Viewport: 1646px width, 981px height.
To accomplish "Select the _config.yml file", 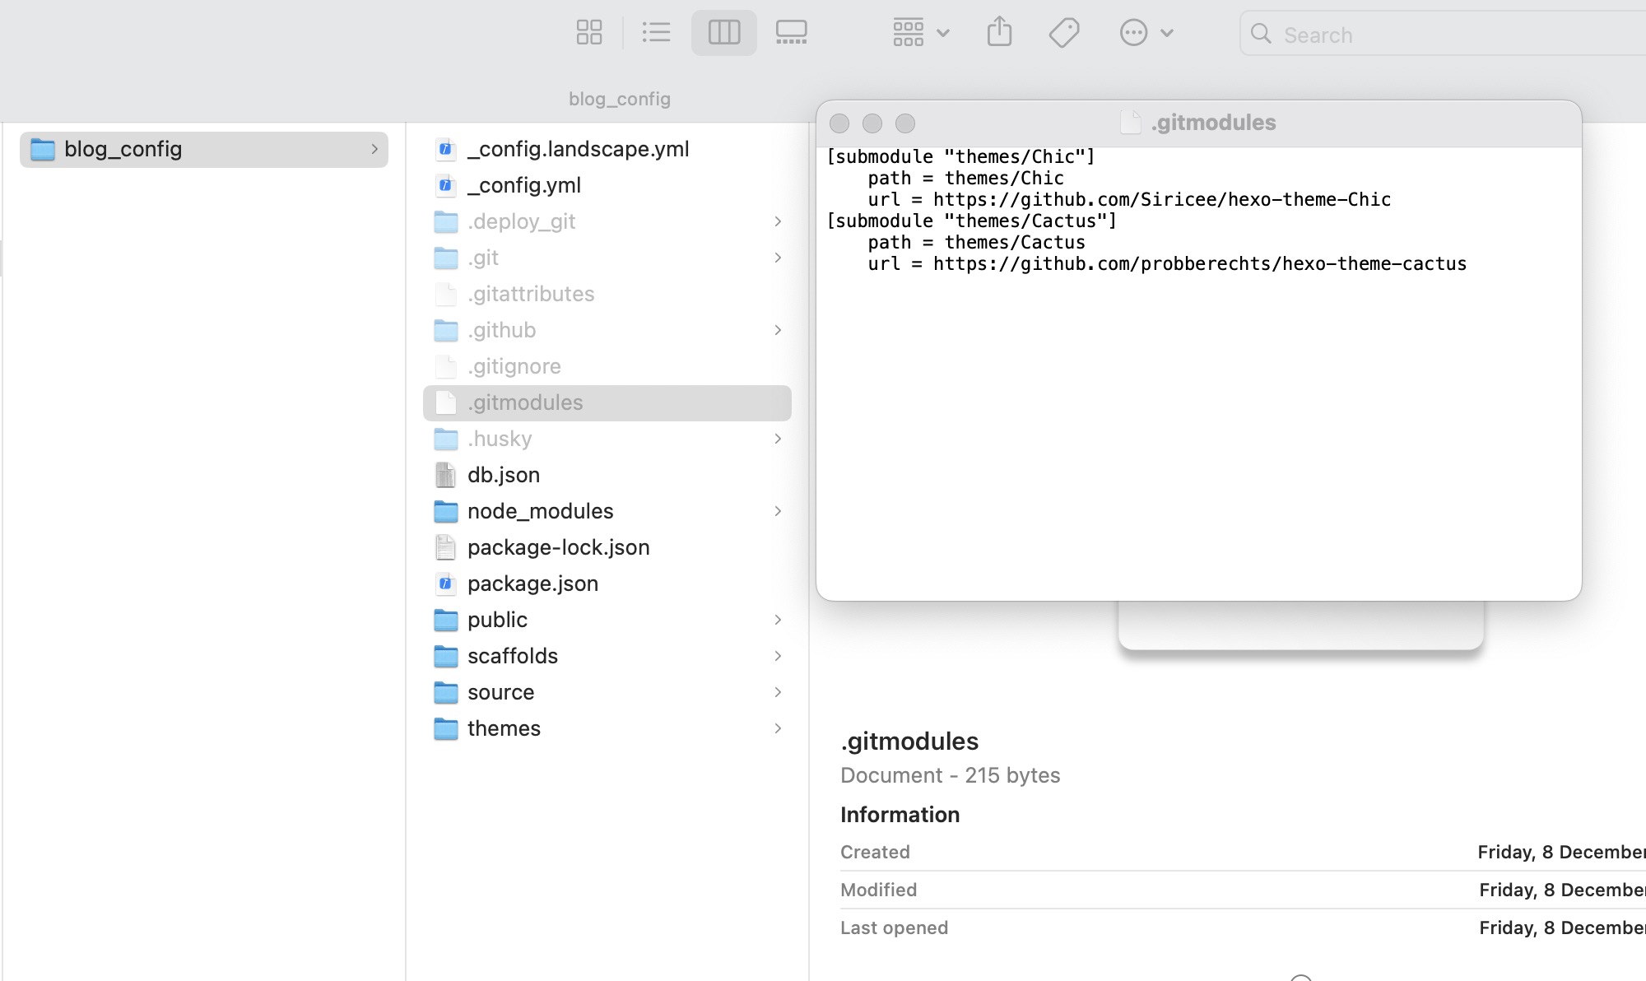I will tap(524, 185).
